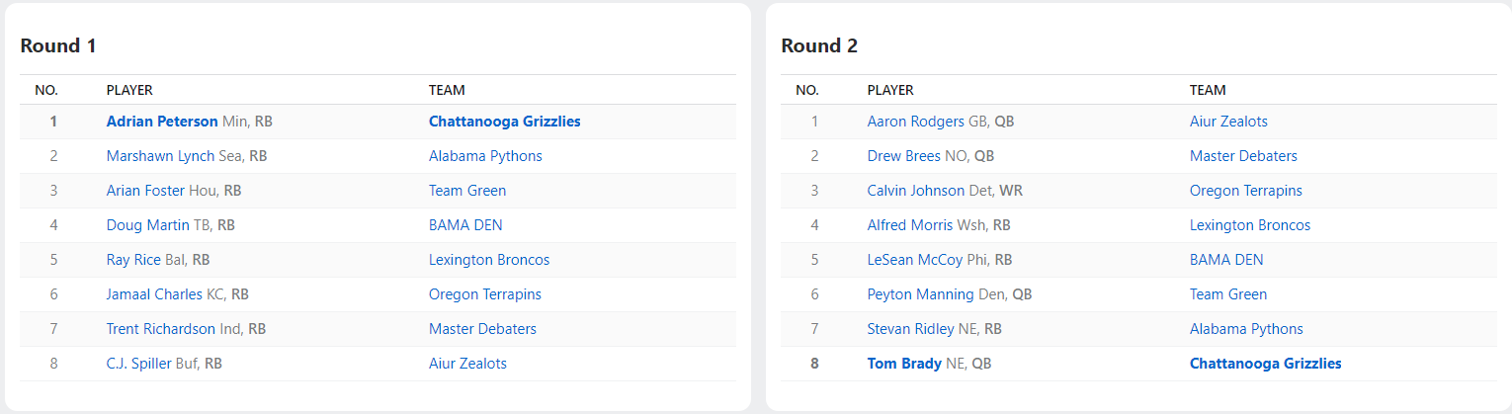The height and width of the screenshot is (414, 1512).
Task: Open Drew Brees player profile
Action: point(903,156)
